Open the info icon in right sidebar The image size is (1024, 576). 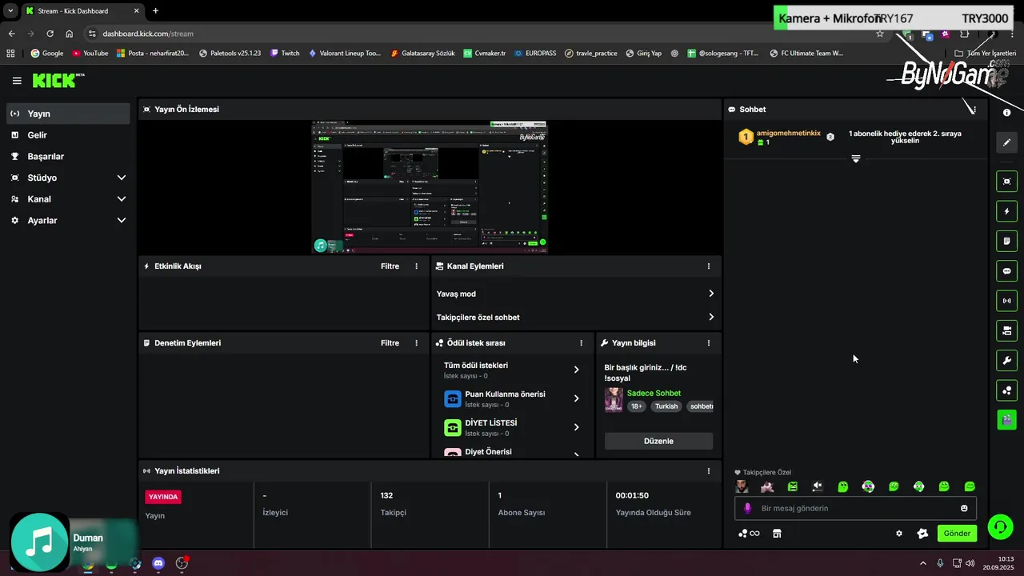[x=1006, y=113]
